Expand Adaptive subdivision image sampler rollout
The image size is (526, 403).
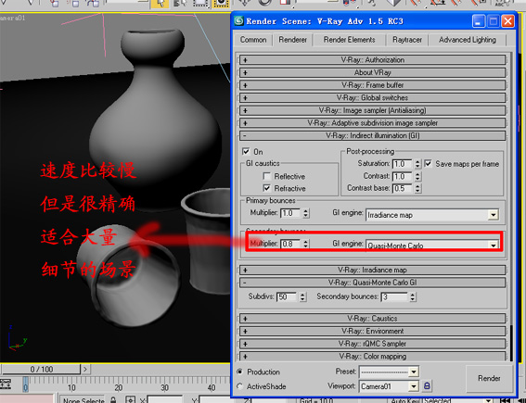coord(372,123)
